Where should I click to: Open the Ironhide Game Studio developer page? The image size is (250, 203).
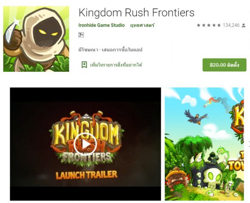[101, 25]
